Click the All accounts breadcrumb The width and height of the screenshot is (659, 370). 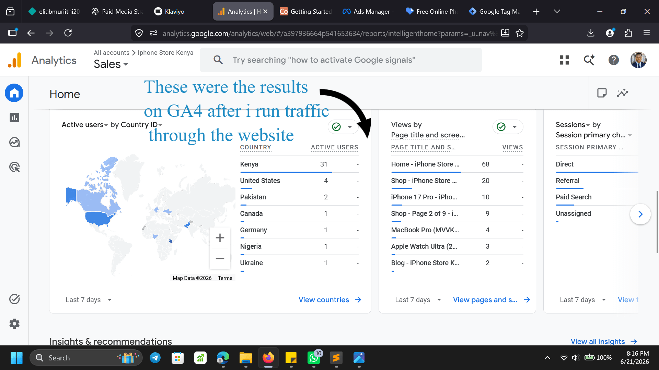[112, 53]
